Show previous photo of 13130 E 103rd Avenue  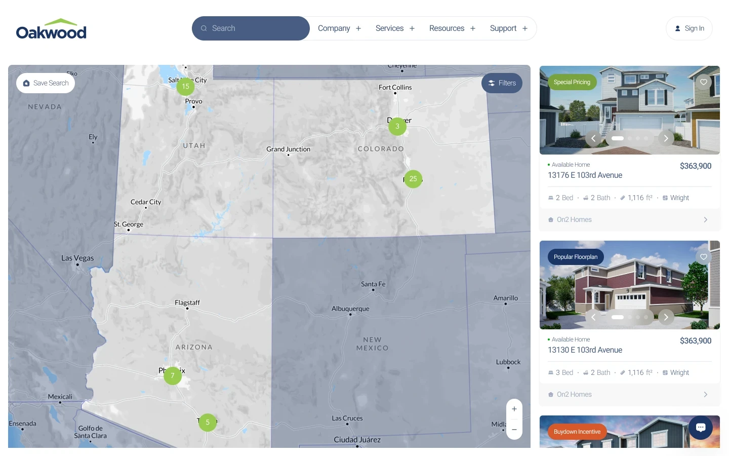coord(593,317)
